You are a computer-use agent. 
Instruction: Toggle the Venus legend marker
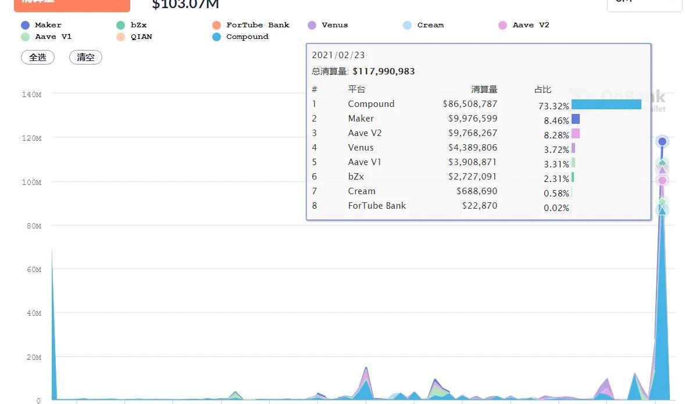coord(312,25)
